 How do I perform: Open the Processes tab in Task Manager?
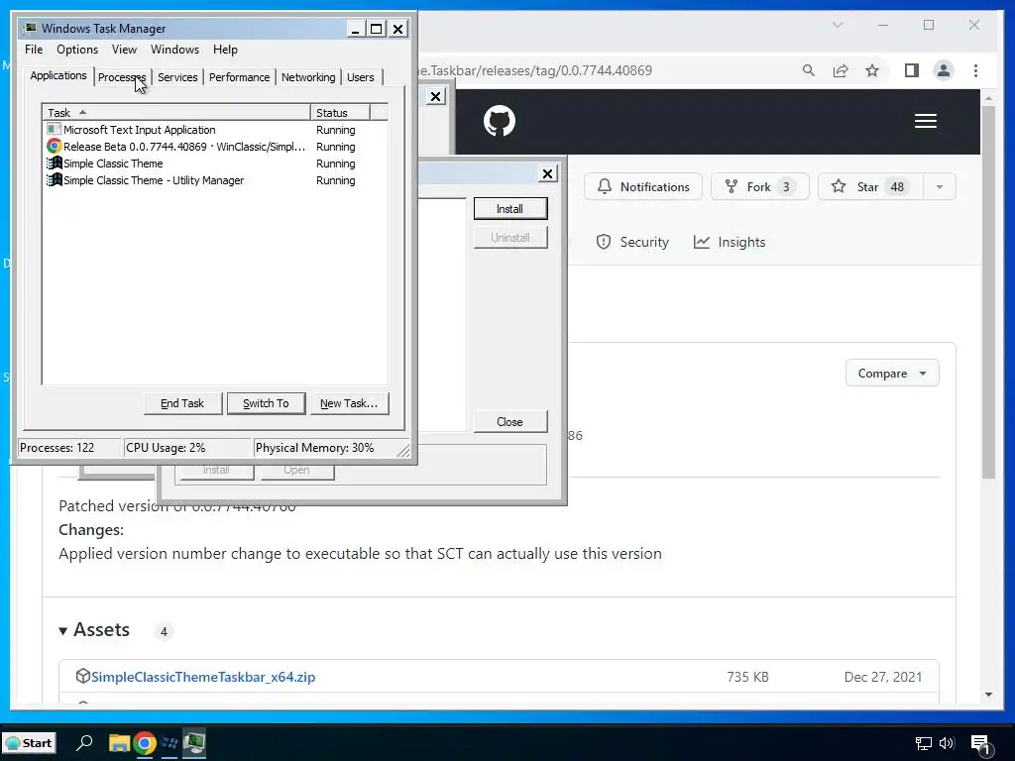[122, 77]
